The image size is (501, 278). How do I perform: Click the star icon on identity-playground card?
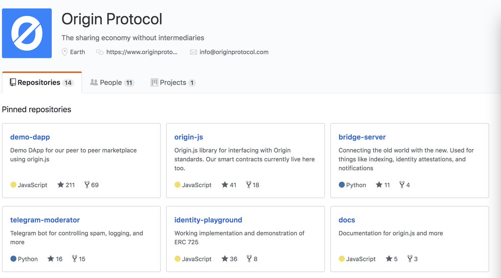[x=225, y=259]
